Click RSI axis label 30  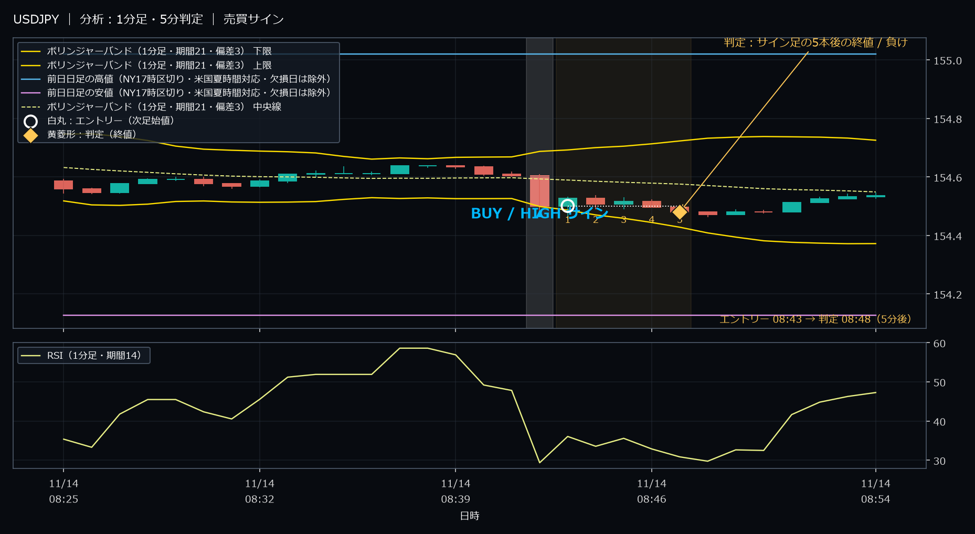point(939,461)
